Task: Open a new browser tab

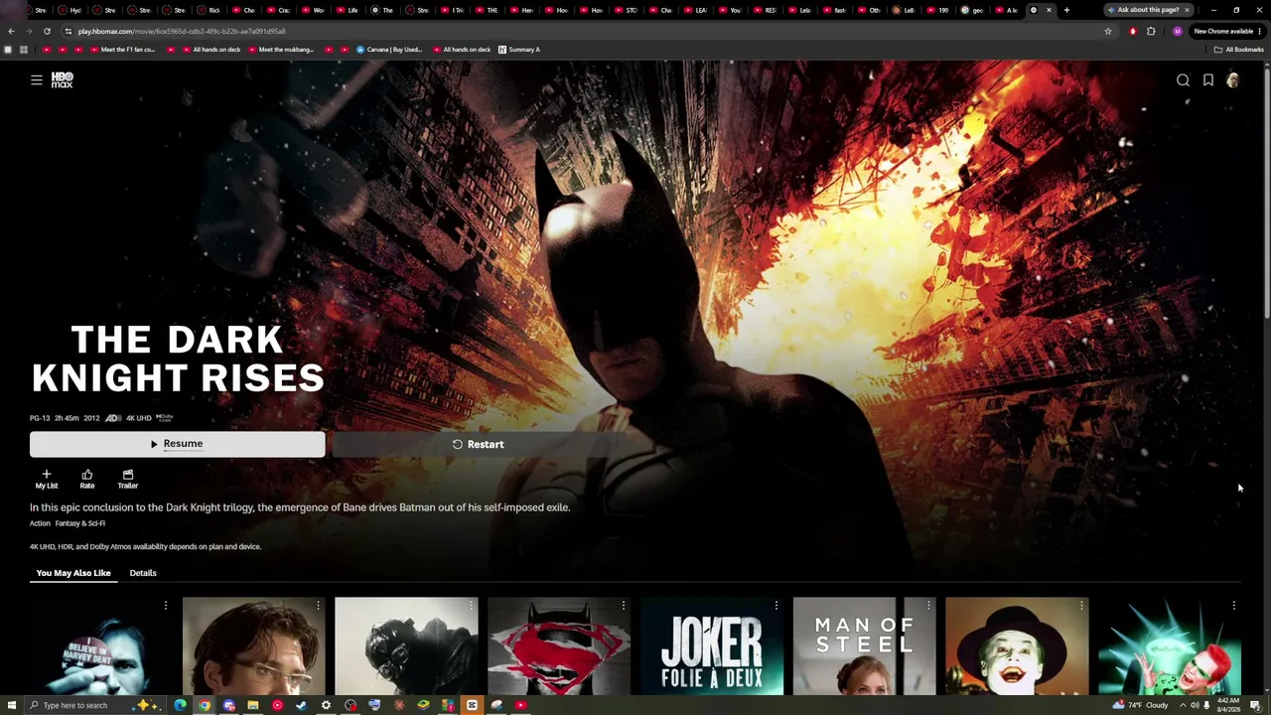Action: click(1066, 10)
